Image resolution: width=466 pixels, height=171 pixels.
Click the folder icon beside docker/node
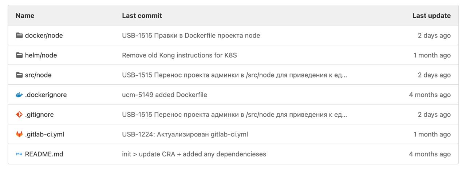[x=19, y=35]
